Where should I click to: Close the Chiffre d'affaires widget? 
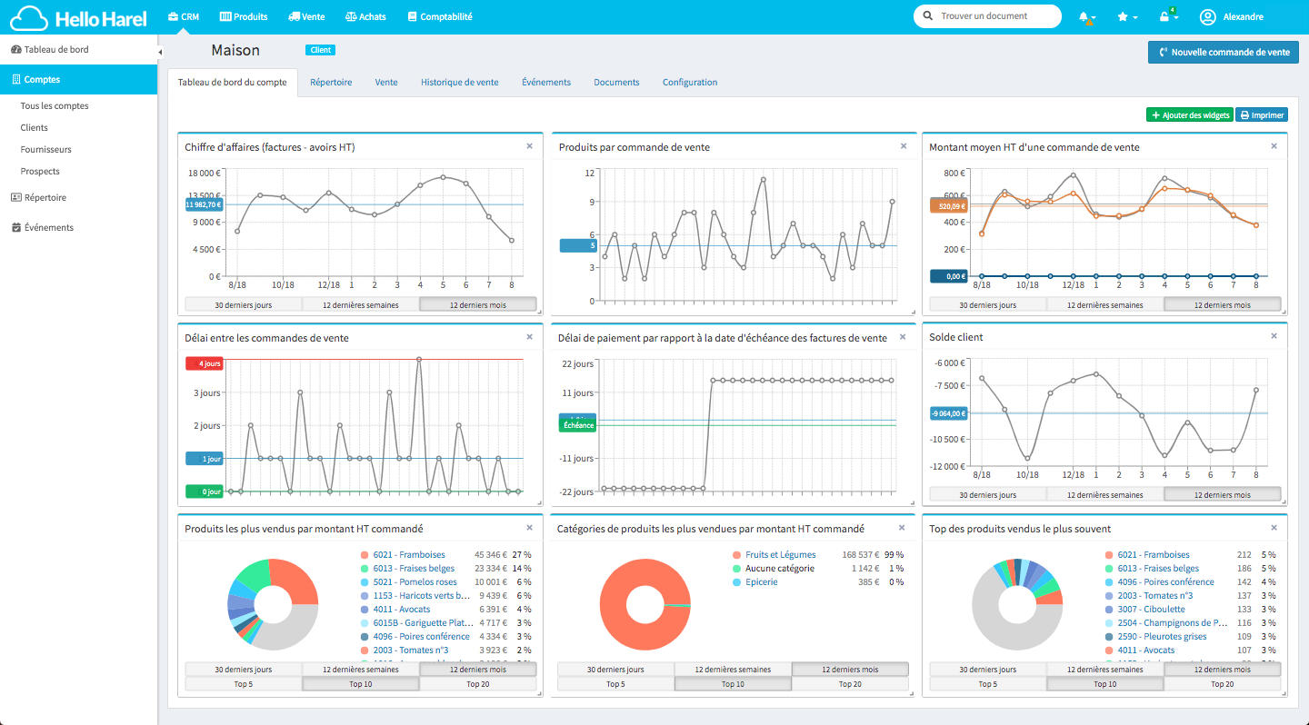pyautogui.click(x=530, y=146)
